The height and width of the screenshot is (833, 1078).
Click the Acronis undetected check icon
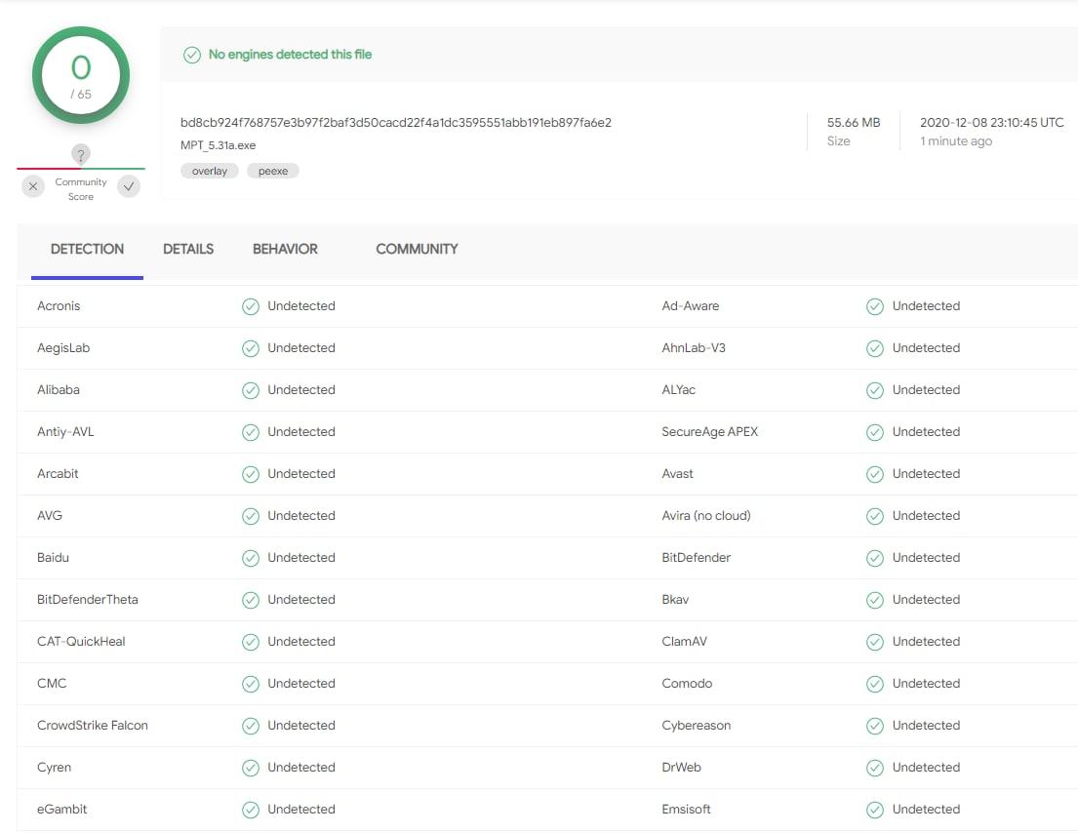251,306
